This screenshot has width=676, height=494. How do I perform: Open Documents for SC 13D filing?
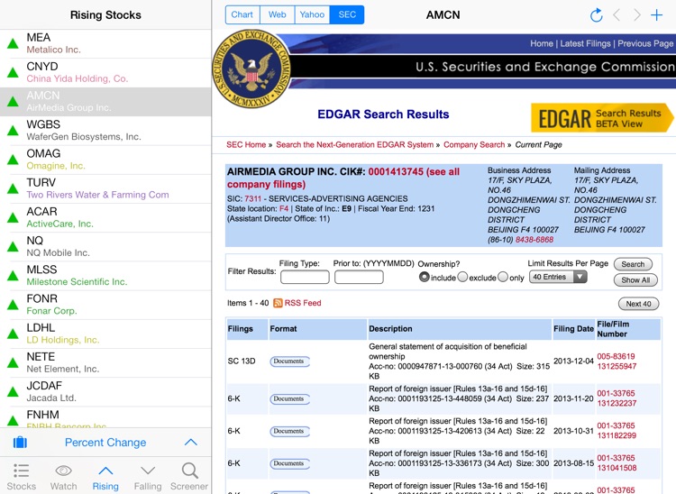pyautogui.click(x=289, y=361)
